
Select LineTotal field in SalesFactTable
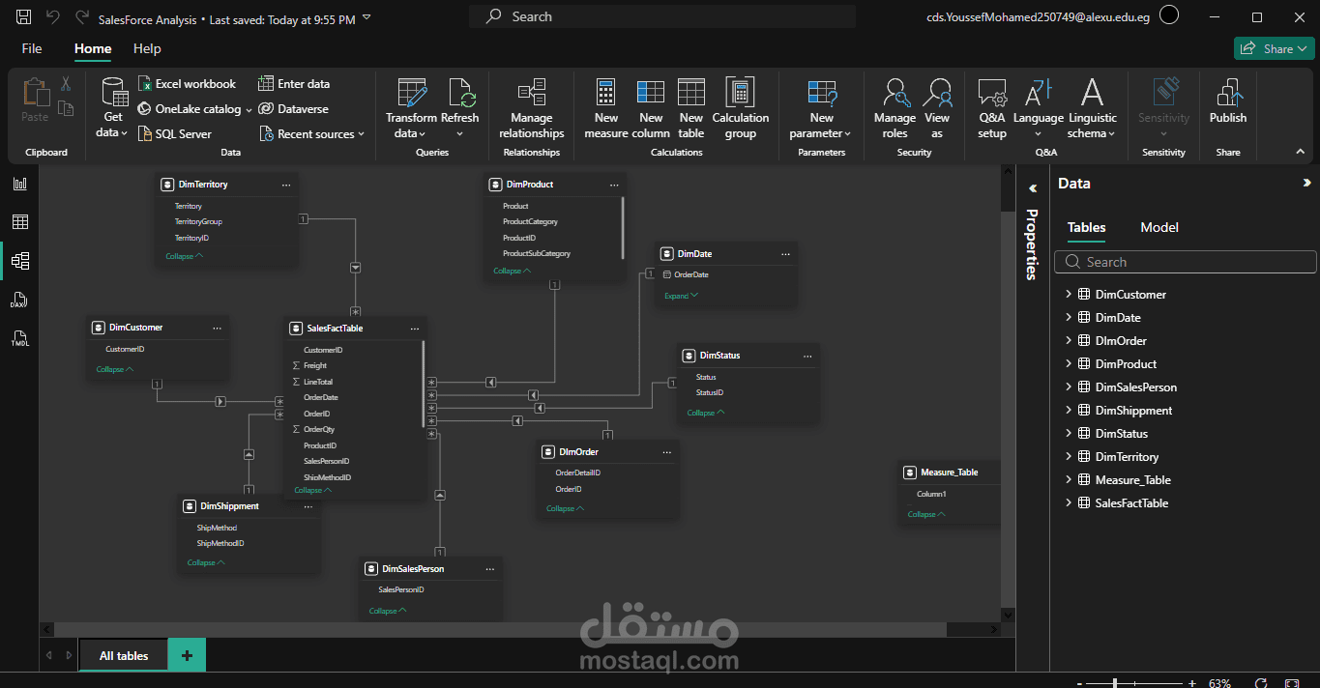[318, 382]
